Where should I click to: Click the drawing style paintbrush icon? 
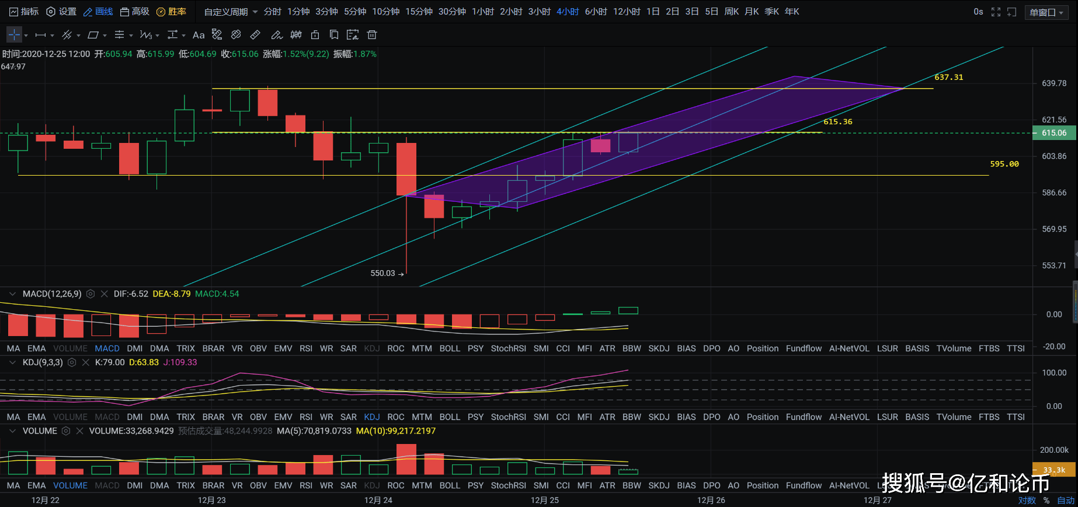[x=217, y=35]
